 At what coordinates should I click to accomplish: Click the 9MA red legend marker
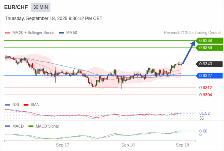click(26, 105)
